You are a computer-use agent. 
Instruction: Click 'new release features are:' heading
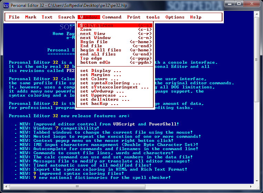click(95, 116)
